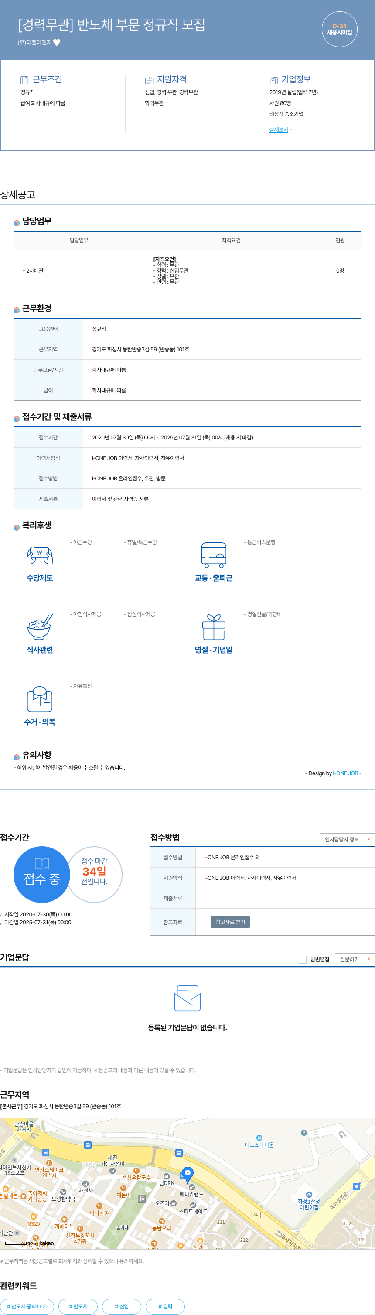375x1315 pixels.
Task: Click the 0명 headcount cell
Action: pyautogui.click(x=340, y=271)
